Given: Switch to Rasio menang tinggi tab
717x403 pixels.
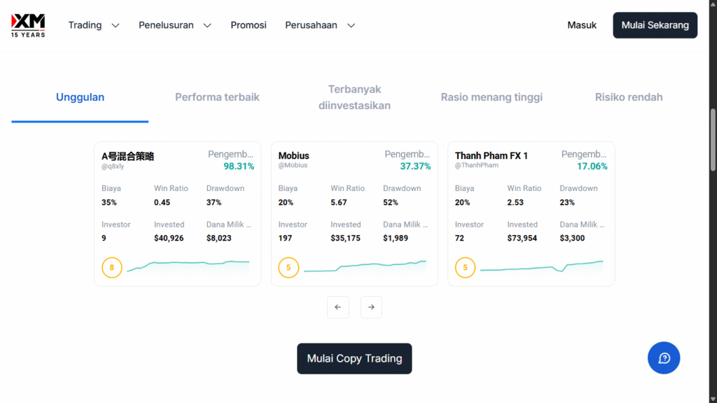Looking at the screenshot, I should click(492, 97).
